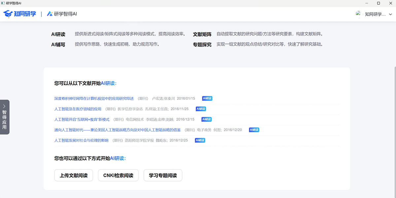Select the 文献矩阵 feature heading
Screen dimensions: 396x198
[x=202, y=34]
